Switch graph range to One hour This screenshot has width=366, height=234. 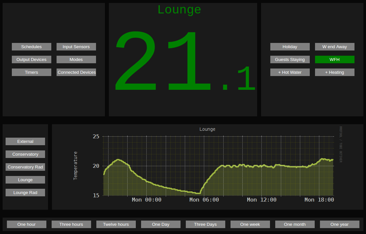(x=26, y=224)
